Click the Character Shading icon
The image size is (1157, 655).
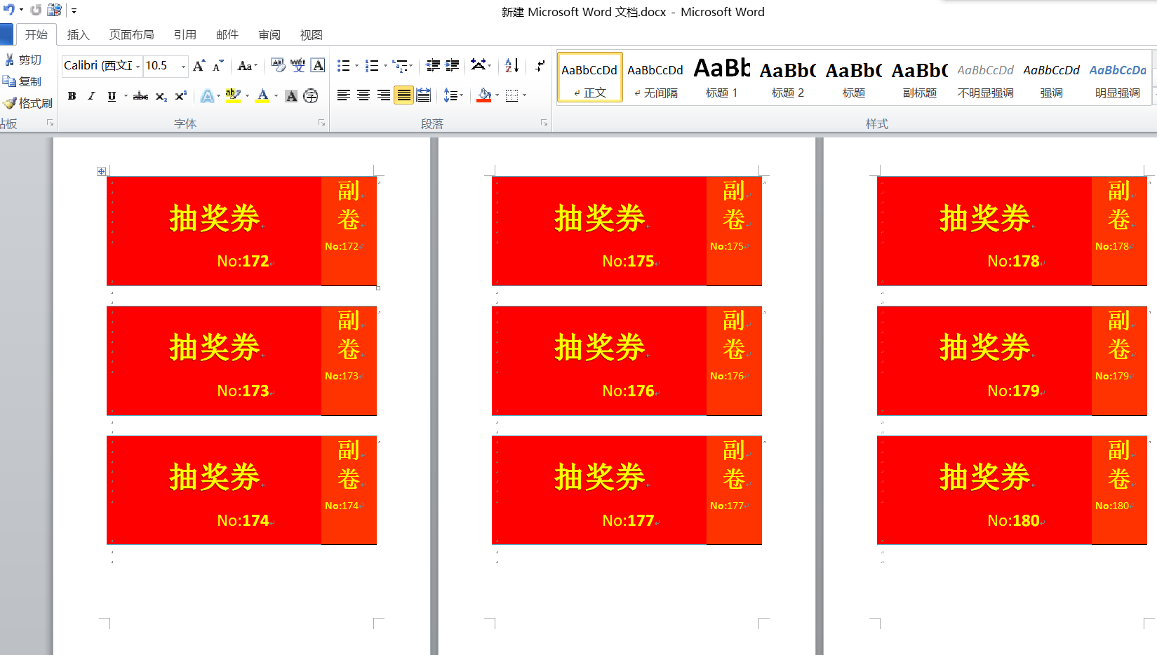pyautogui.click(x=291, y=96)
